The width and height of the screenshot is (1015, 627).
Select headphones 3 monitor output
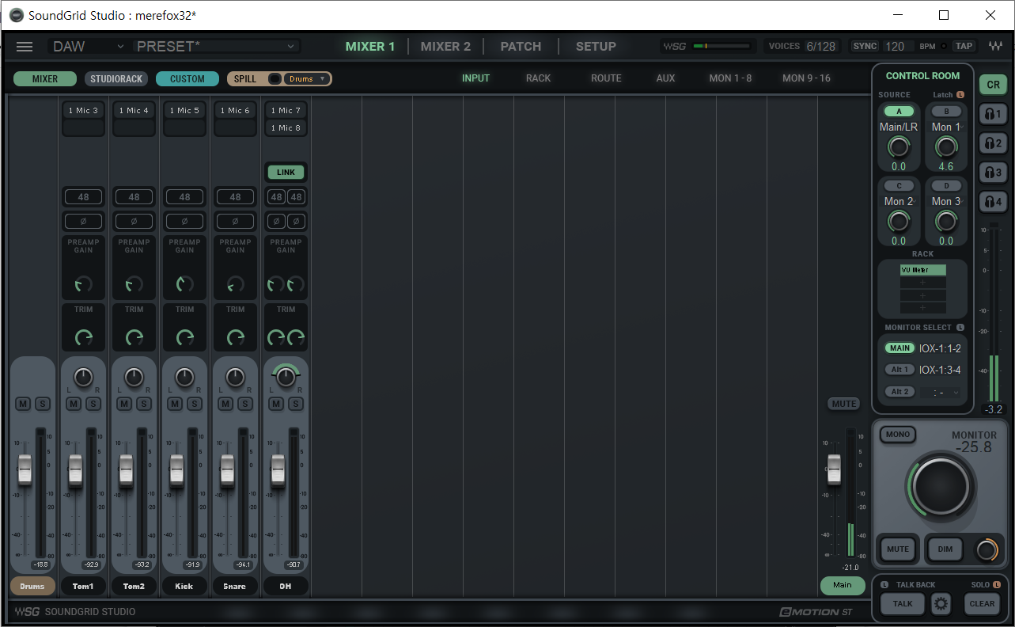point(993,173)
